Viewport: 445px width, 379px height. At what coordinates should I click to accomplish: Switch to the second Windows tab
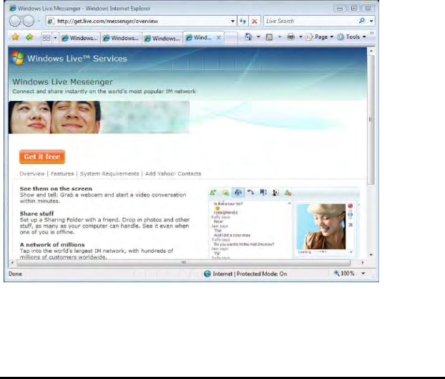[x=121, y=38]
